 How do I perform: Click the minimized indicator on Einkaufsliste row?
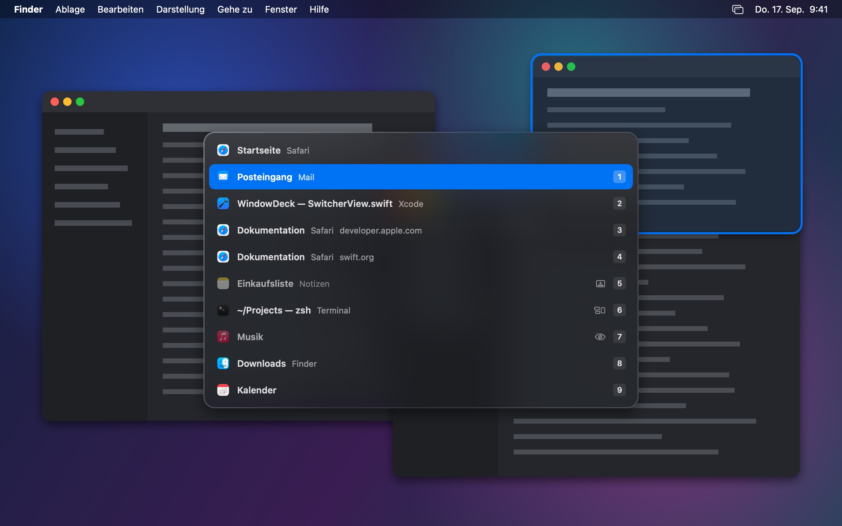pyautogui.click(x=600, y=283)
